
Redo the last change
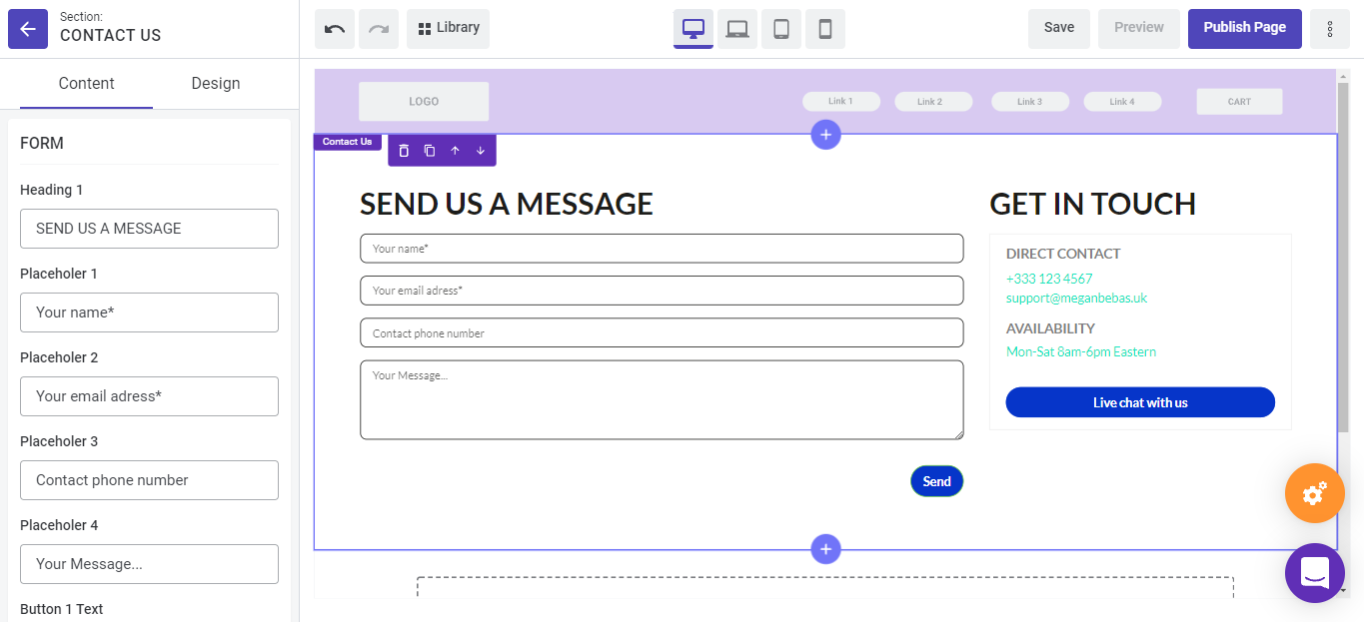(379, 29)
